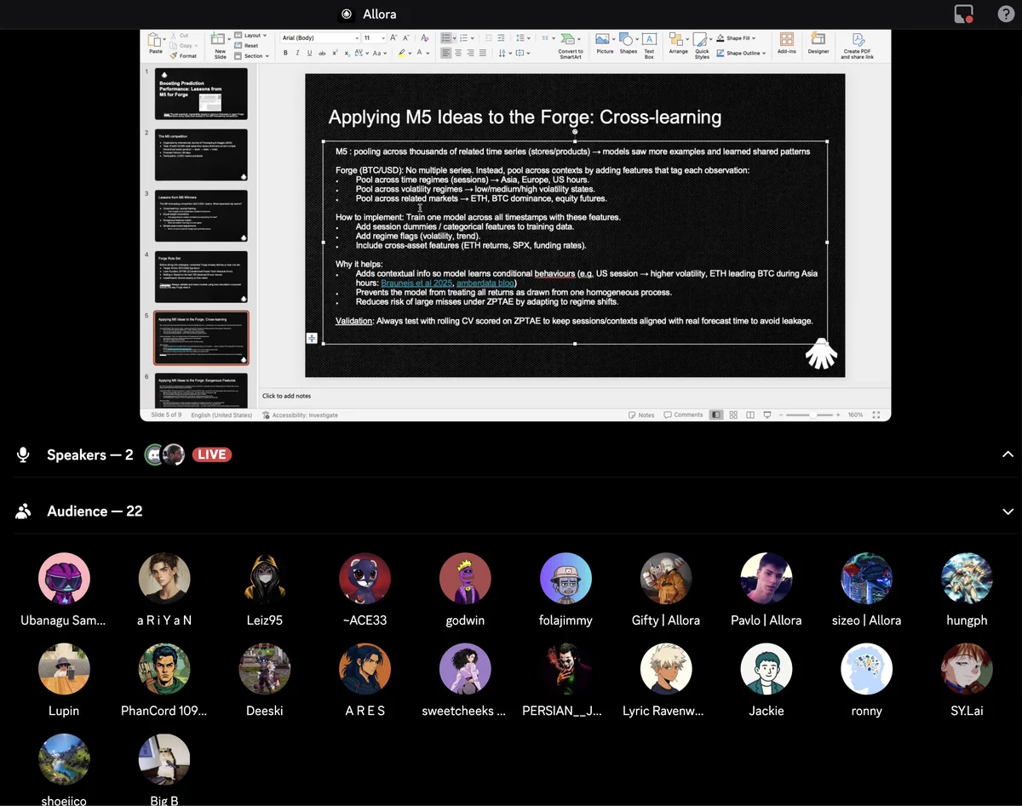Open godwin's audience avatar
The width and height of the screenshot is (1022, 806).
point(465,579)
